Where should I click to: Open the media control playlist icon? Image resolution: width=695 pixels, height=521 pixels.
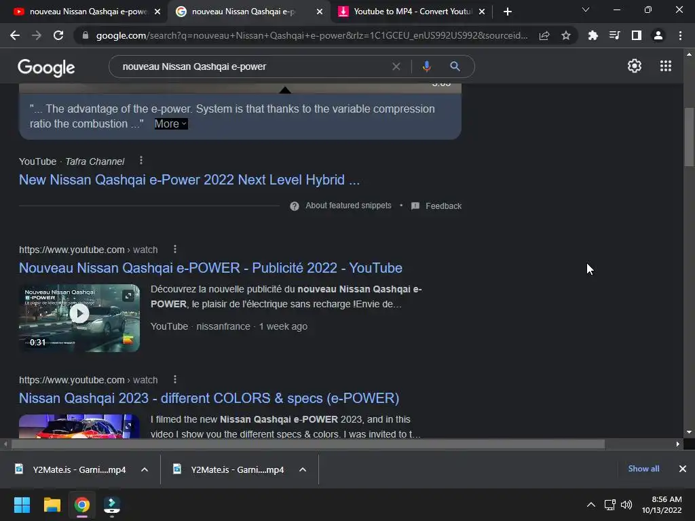coord(614,35)
